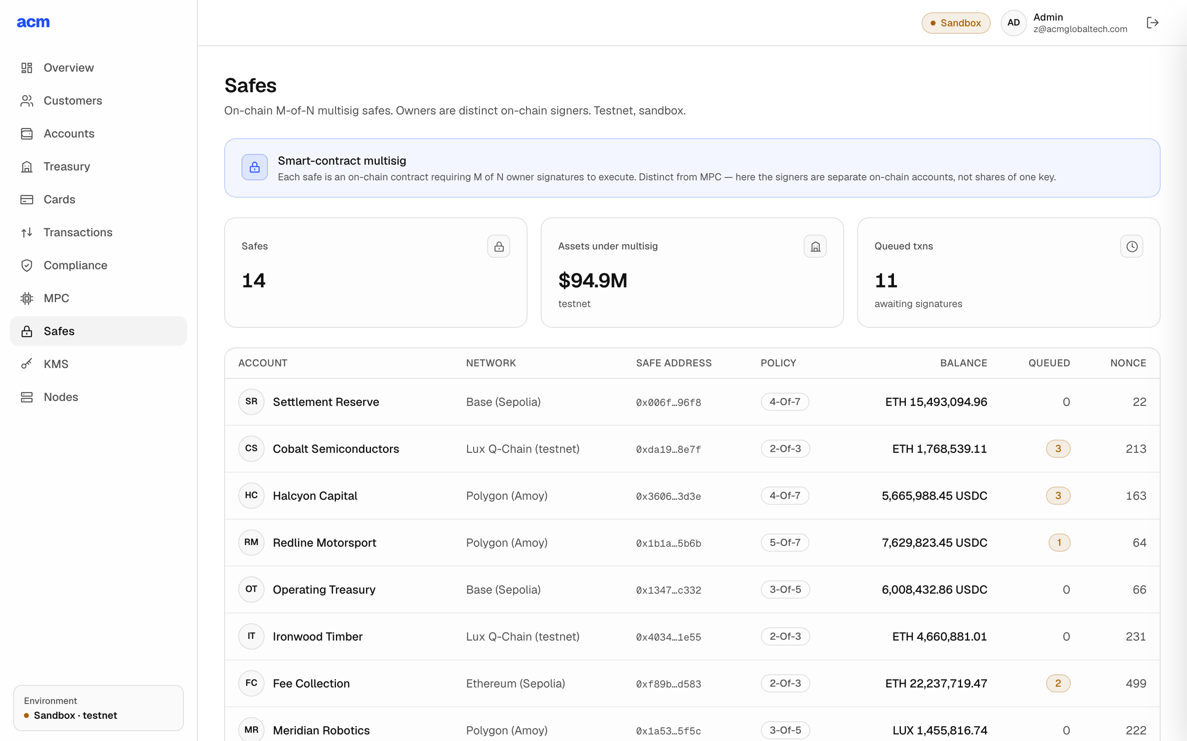The image size is (1187, 741).
Task: Click the Safes lock icon in sidebar
Action: tap(27, 331)
